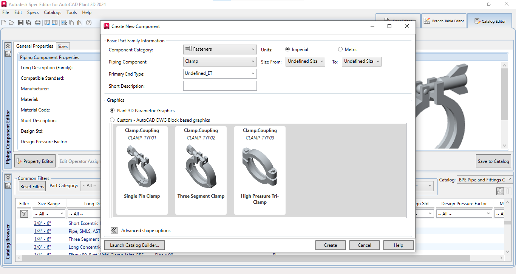Screen dimensions: 516x274
Task: Click the first 3/8" - 6" size range link
Action: click(42, 223)
